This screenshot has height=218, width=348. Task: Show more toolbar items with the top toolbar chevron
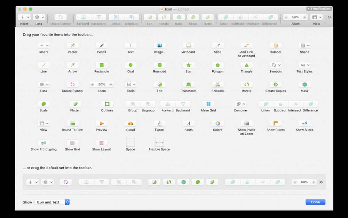(x=329, y=17)
